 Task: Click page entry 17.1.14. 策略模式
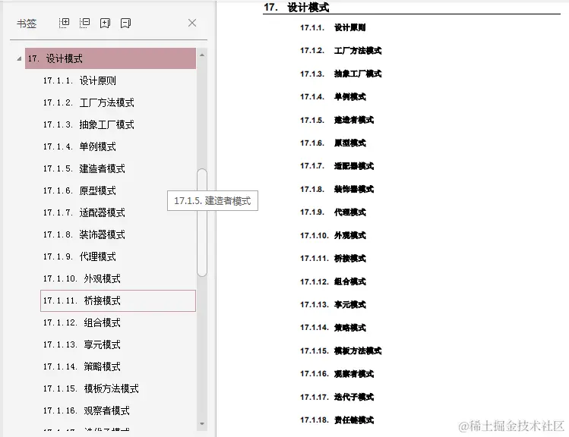[333, 328]
